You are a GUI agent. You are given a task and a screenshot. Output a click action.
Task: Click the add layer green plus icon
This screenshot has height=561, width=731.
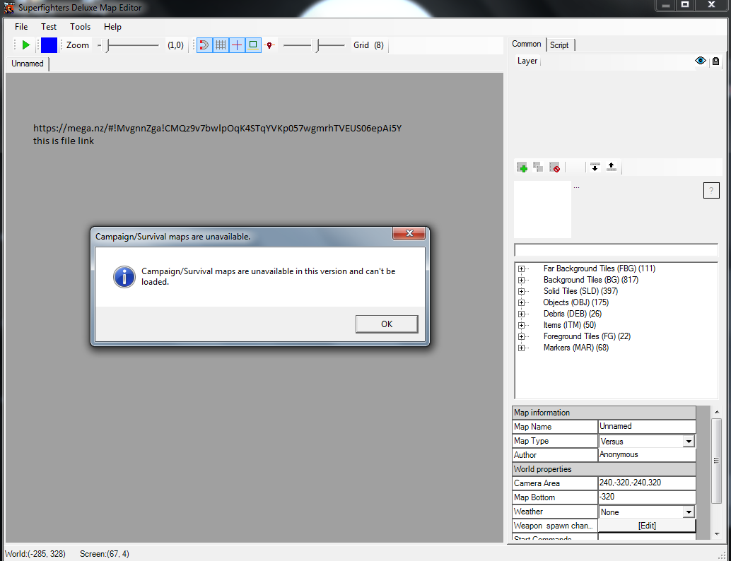[522, 167]
